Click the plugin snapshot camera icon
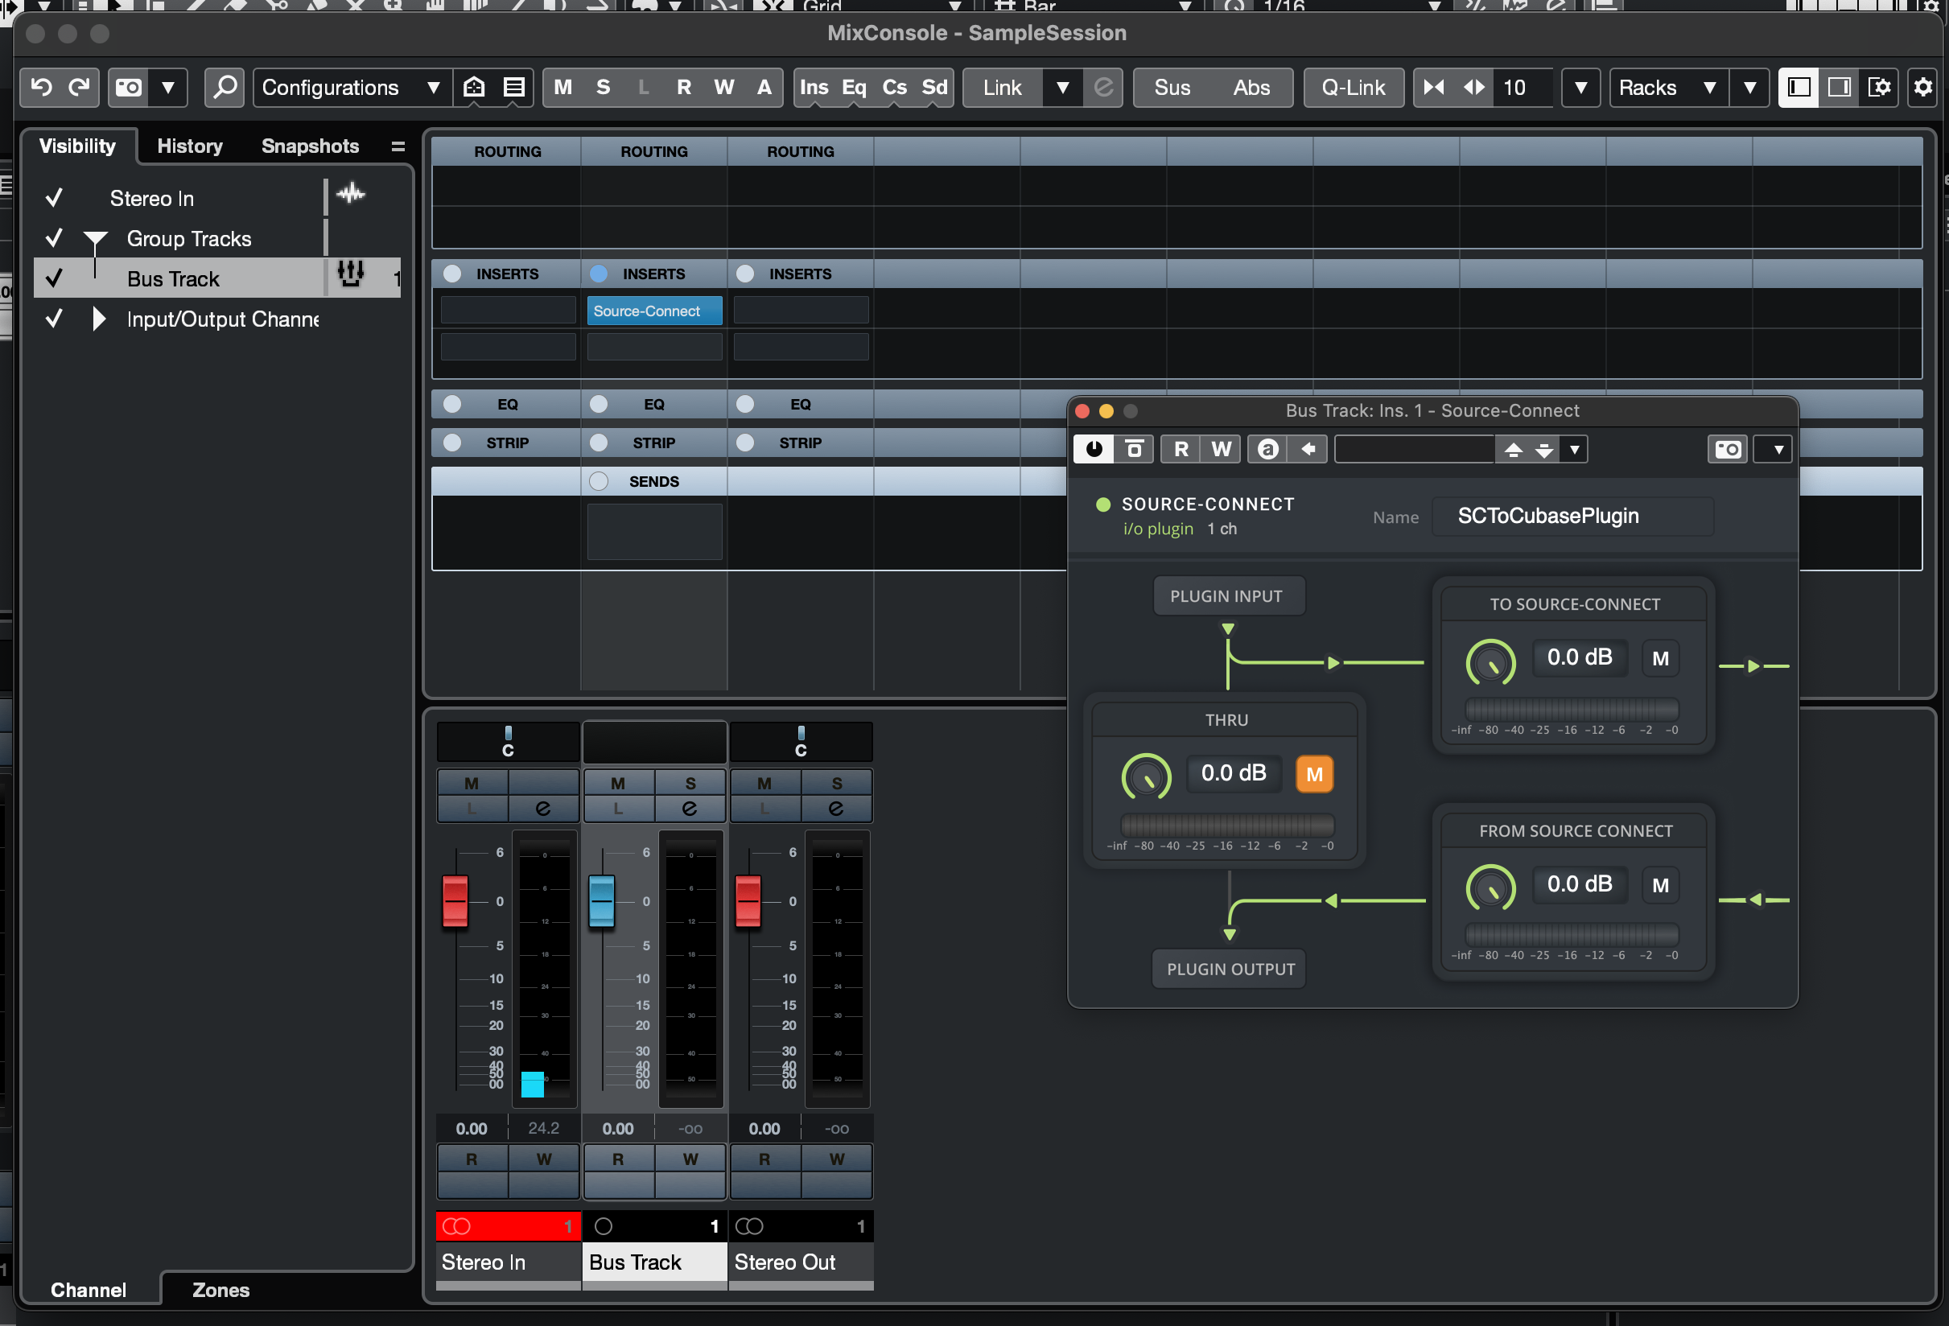 click(x=1727, y=450)
